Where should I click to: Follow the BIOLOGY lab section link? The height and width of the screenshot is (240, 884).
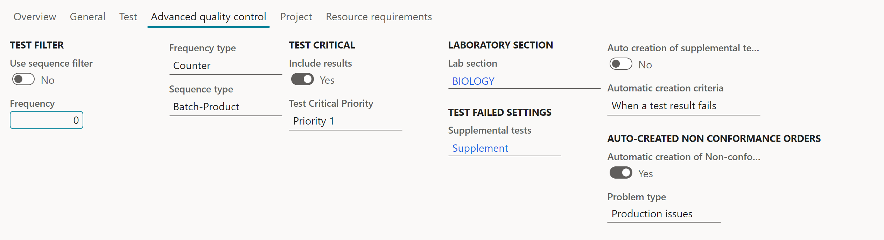(473, 81)
